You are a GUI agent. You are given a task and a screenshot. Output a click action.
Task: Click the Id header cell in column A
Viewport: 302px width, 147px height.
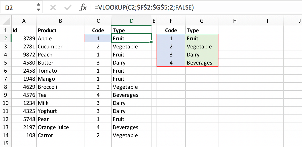[x=24, y=30]
